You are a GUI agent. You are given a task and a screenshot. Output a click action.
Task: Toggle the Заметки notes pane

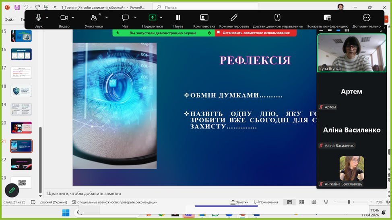239,202
